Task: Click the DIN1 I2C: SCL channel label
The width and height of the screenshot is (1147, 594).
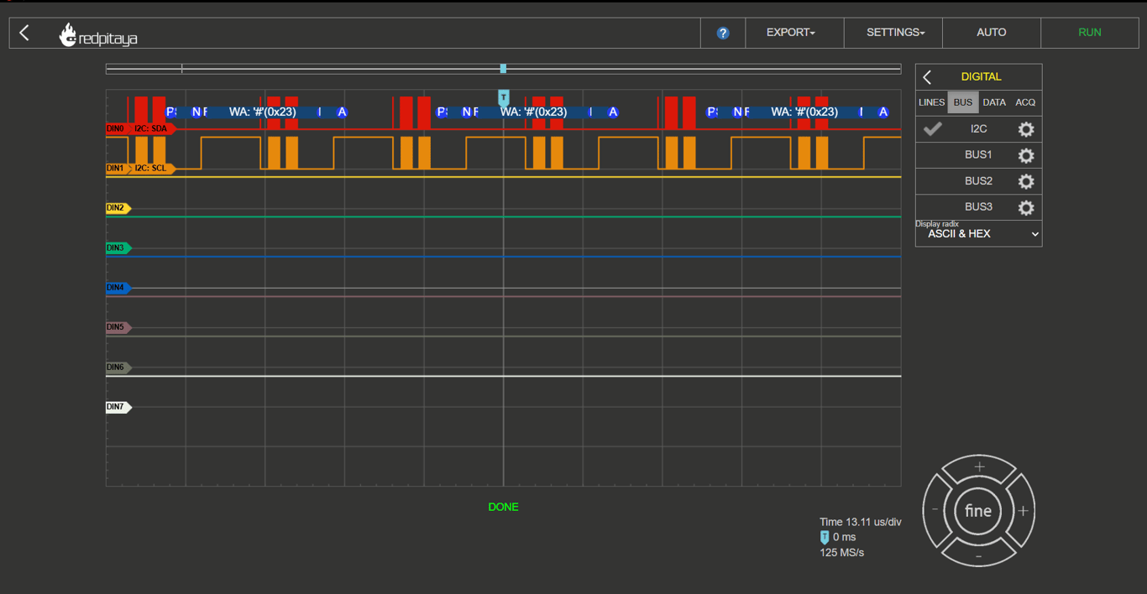Action: click(140, 169)
